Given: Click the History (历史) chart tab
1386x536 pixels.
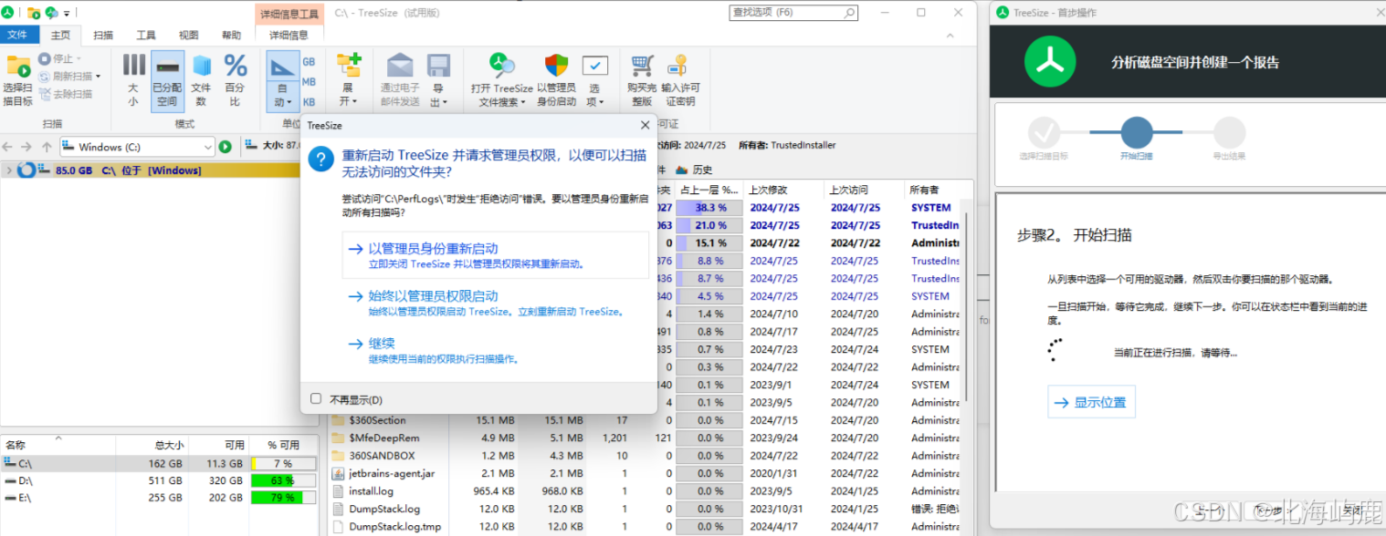Looking at the screenshot, I should (694, 170).
